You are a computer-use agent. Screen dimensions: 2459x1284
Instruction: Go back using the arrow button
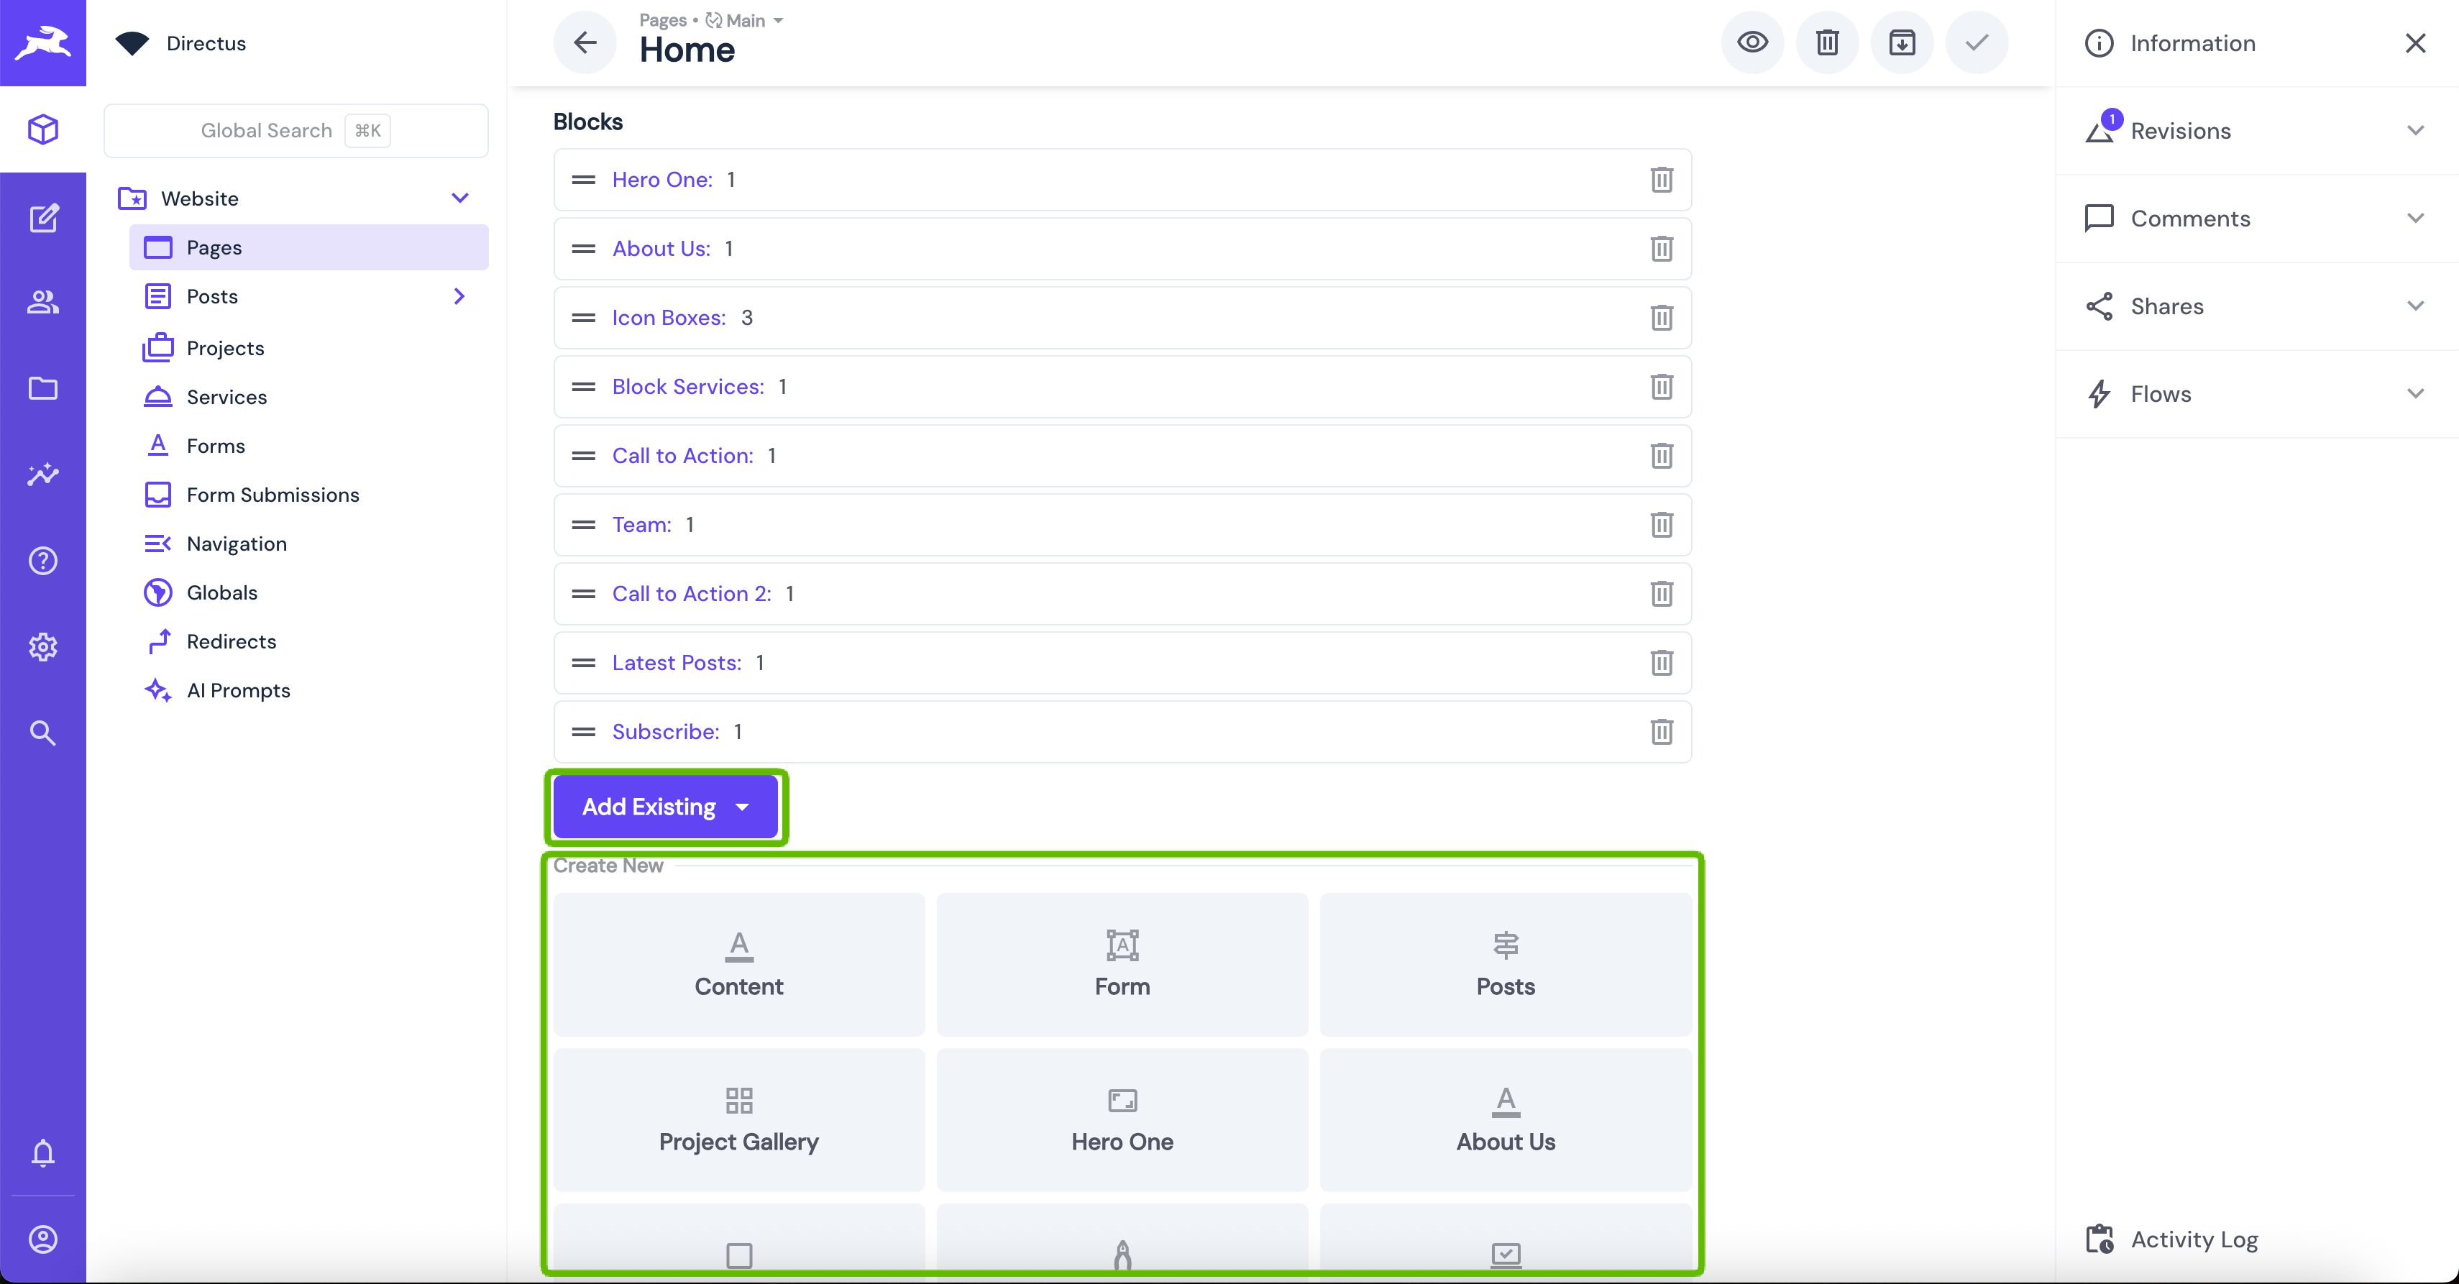(585, 42)
